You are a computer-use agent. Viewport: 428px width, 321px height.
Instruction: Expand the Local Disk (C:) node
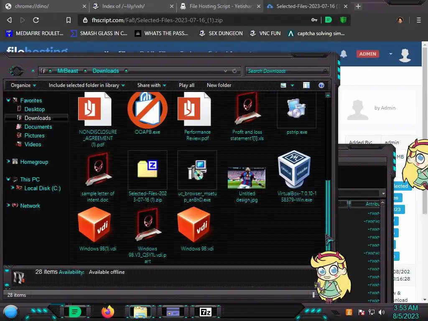pos(12,188)
